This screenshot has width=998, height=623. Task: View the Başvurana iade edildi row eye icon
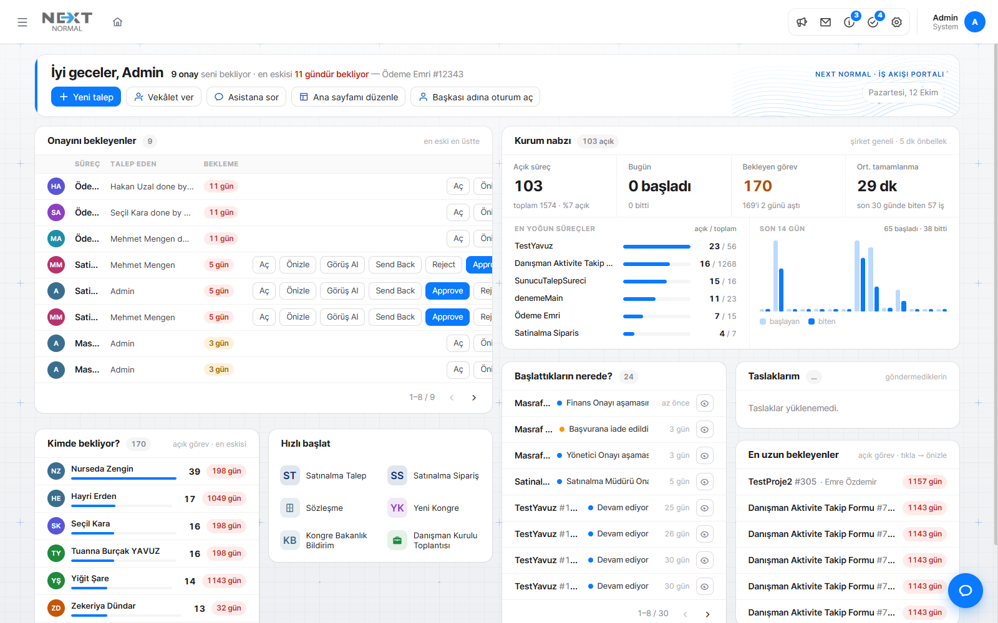tap(704, 429)
